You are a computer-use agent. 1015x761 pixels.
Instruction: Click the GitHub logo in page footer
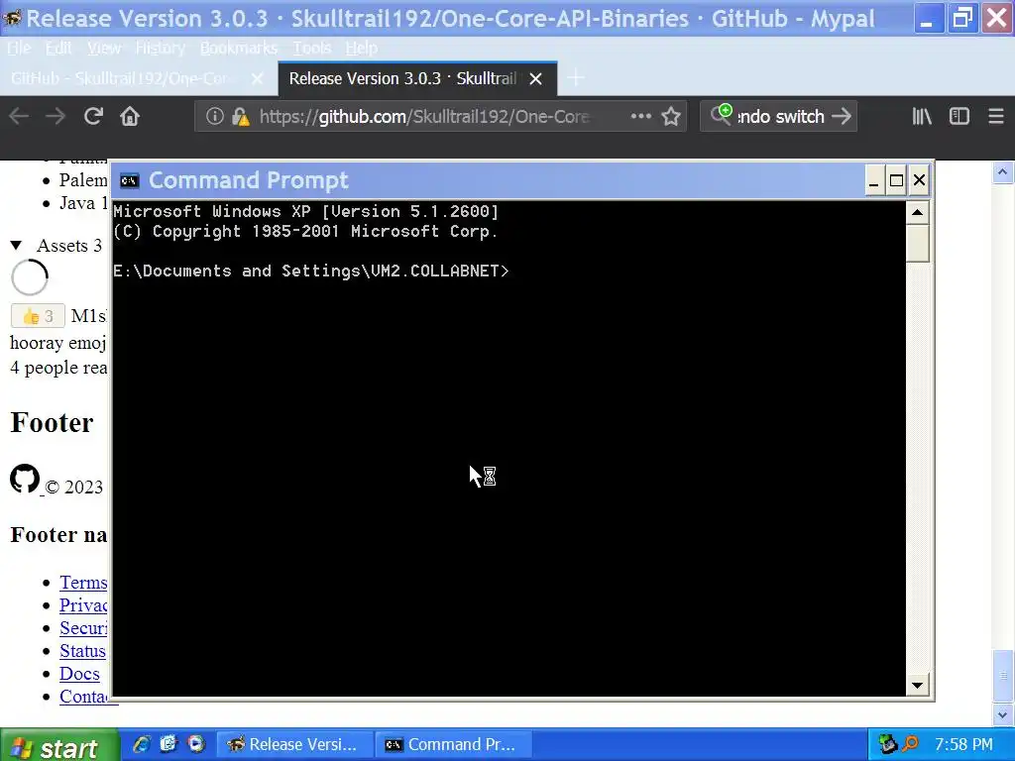[25, 479]
